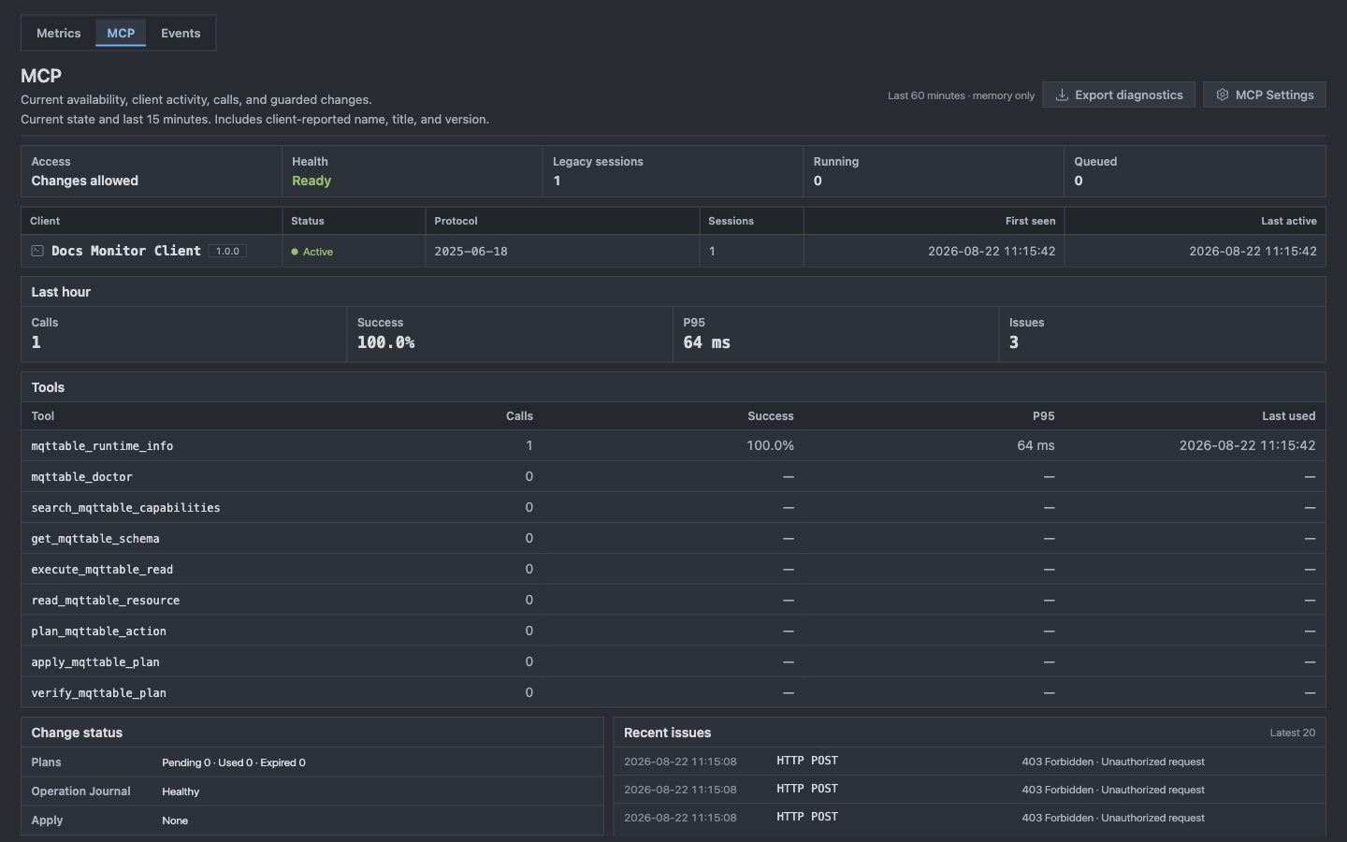Click the Legacy sessions label

pyautogui.click(x=598, y=161)
